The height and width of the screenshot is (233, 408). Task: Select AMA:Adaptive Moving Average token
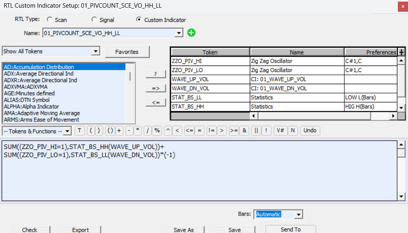coord(64,113)
